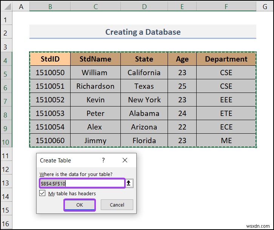Select row 3 header
Screen dimensions: 274x230
pyautogui.click(x=6, y=45)
